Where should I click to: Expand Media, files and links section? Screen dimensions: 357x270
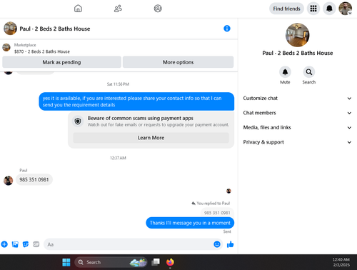297,128
